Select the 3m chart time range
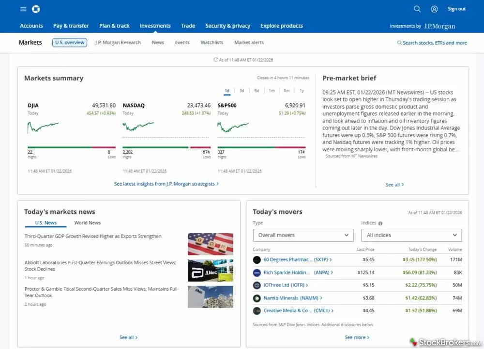This screenshot has height=349, width=484. click(286, 90)
